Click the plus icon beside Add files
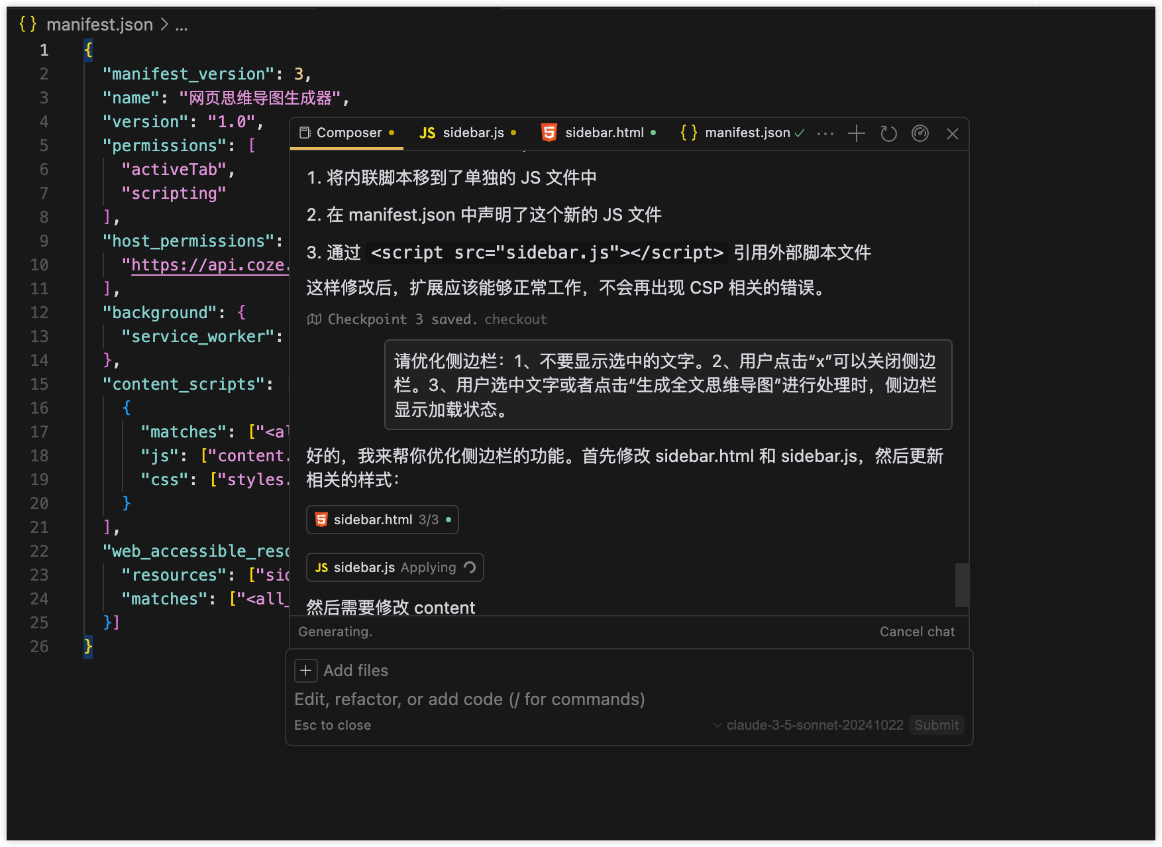 305,671
